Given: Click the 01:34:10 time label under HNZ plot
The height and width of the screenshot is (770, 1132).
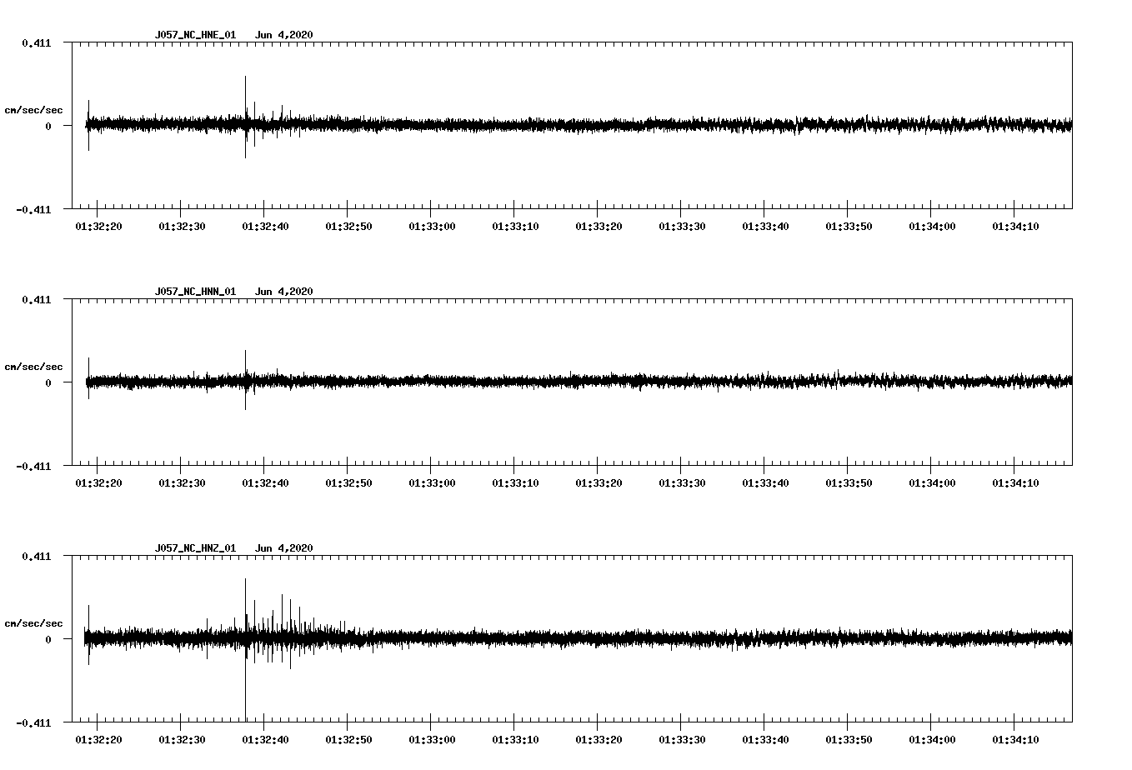Looking at the screenshot, I should click(x=1015, y=740).
